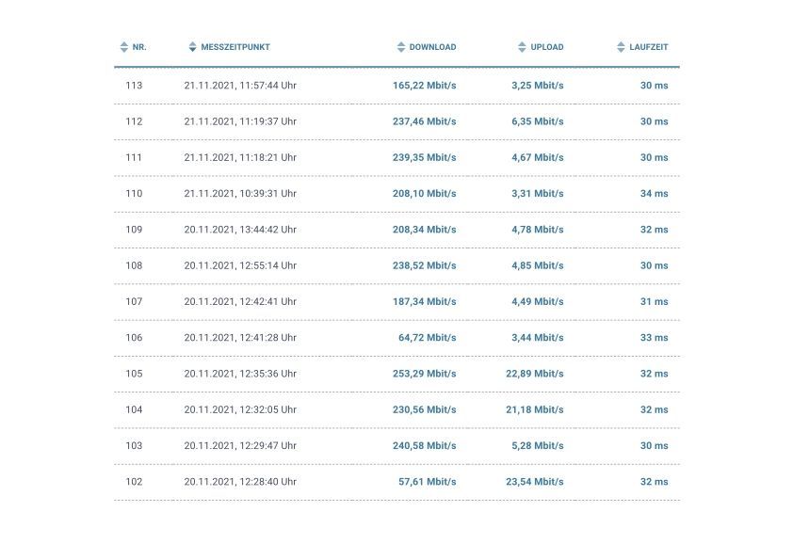
Task: Click the sort arrows beside Laufzeit
Action: point(621,47)
